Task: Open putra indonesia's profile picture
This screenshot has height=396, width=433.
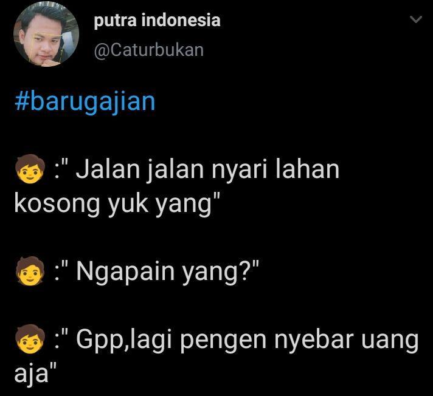Action: tap(46, 34)
